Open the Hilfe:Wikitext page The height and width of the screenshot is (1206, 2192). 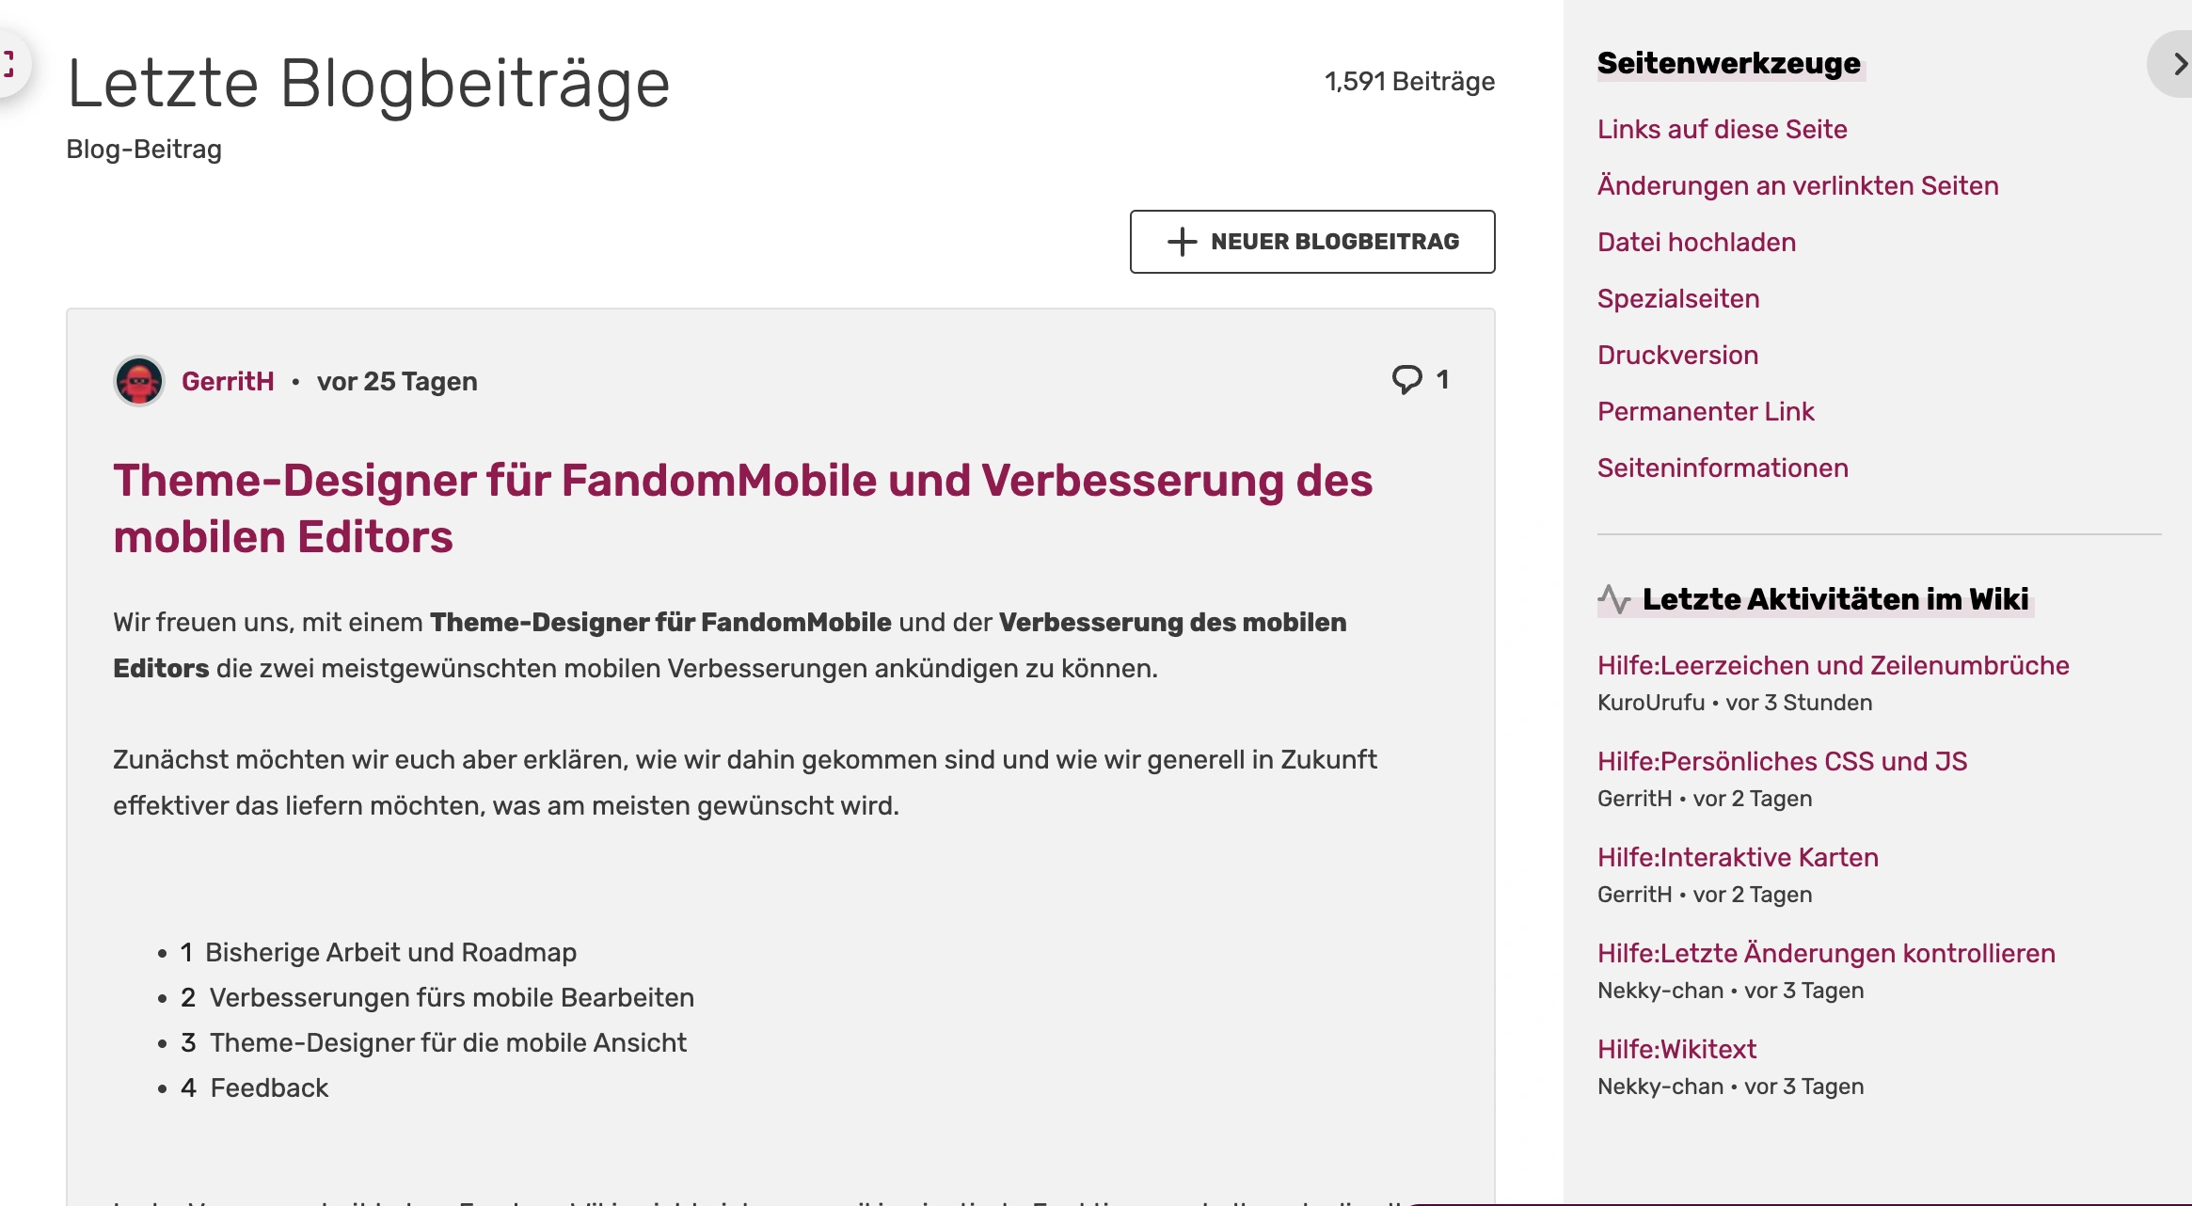tap(1676, 1049)
